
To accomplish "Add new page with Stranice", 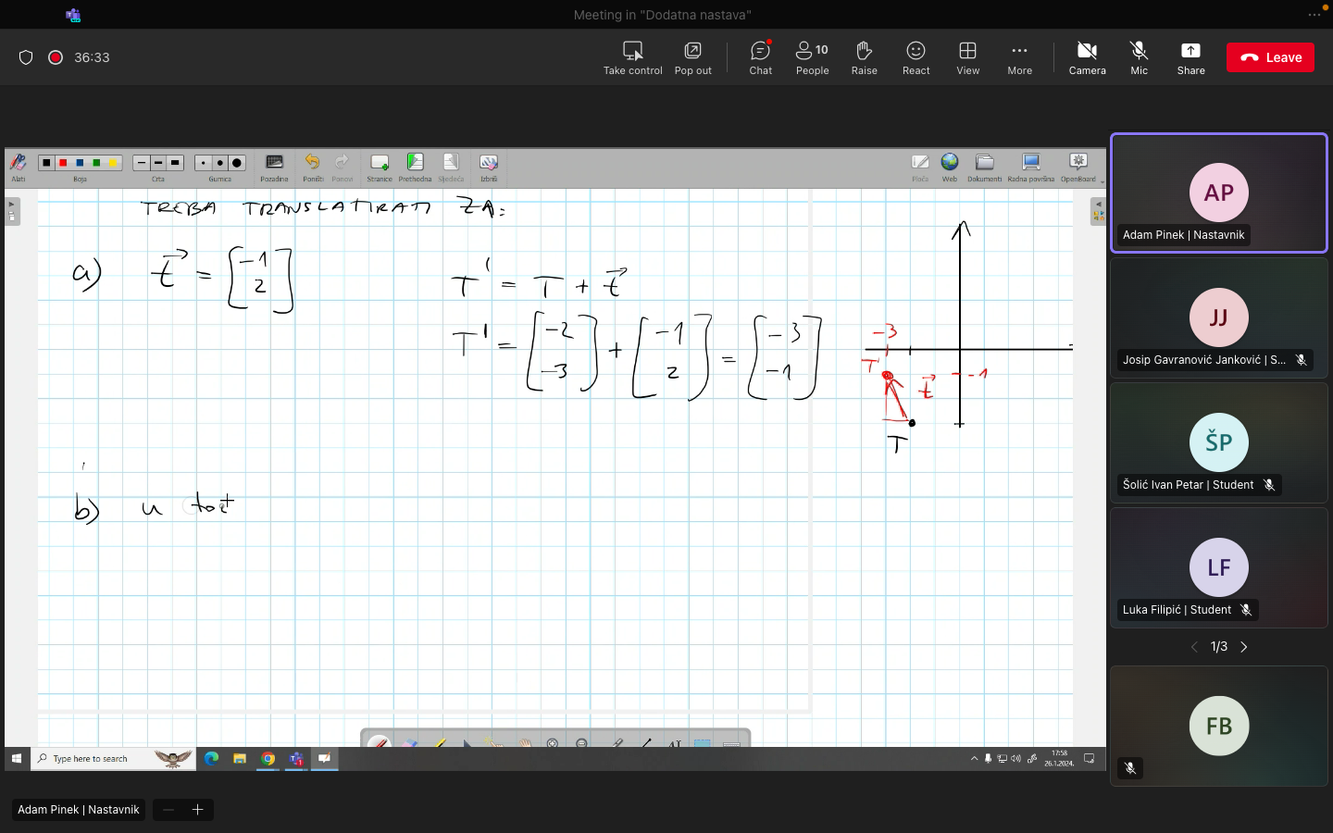I will [380, 168].
